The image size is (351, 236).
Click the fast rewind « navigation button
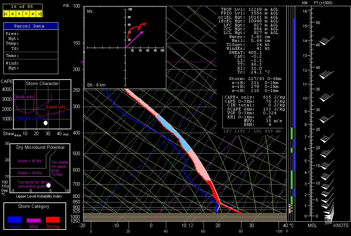[x=12, y=14]
